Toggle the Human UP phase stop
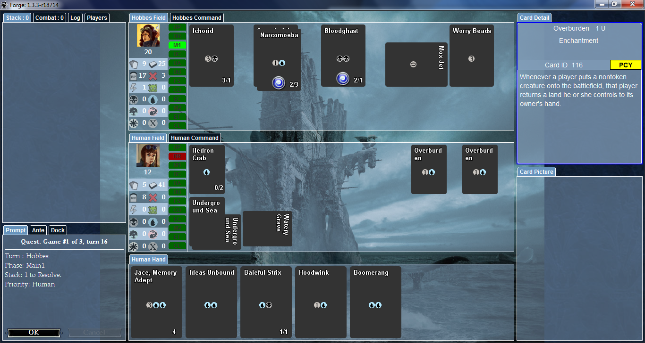645x343 pixels. 178,147
